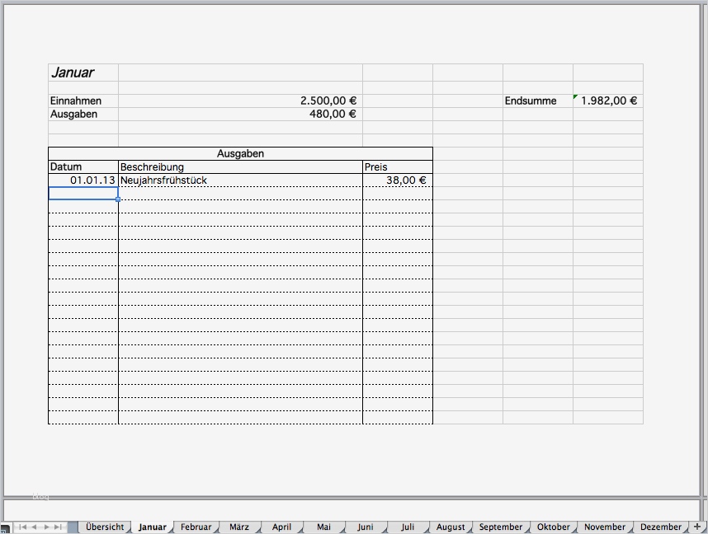Click the small sheet icon in bottom-left corner
Screen dimensions: 708x534
tap(5, 528)
